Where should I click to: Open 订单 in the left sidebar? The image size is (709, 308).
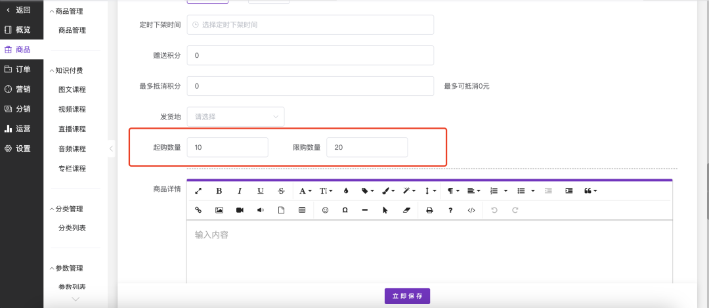click(x=22, y=70)
